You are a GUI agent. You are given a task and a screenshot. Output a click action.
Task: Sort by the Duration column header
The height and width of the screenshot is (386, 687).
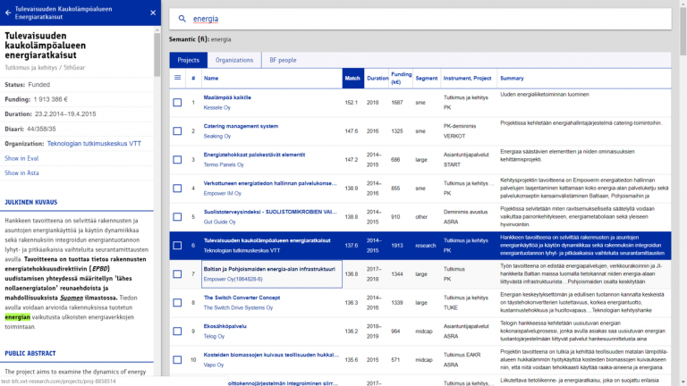pyautogui.click(x=377, y=79)
